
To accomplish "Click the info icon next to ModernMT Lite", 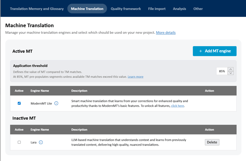I will click(x=56, y=103).
